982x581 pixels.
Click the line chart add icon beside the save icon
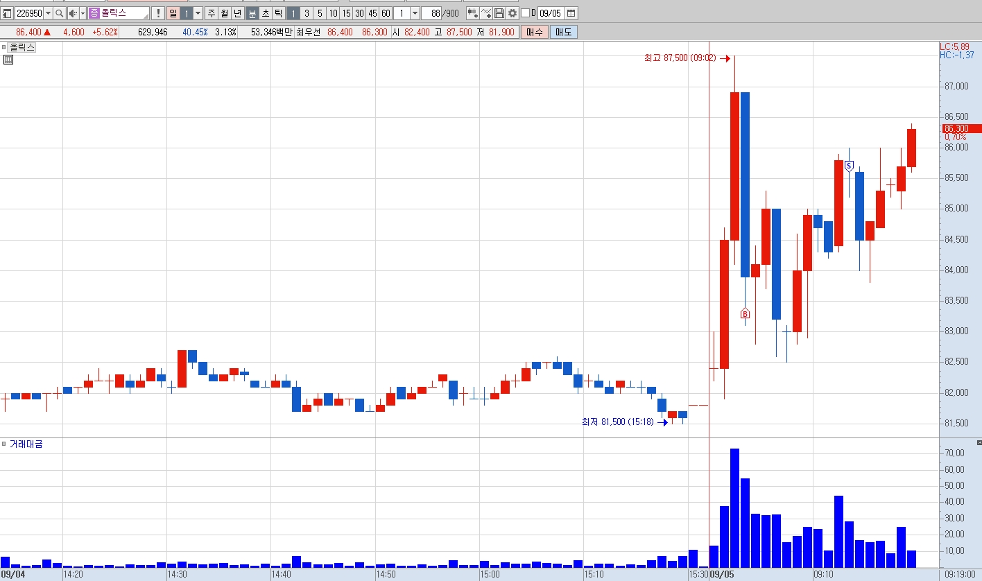tap(486, 13)
